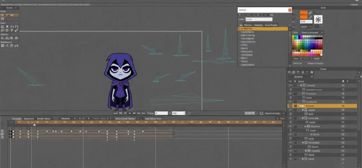This screenshot has height=168, width=362.
Task: Click the top-left icon in the left tool panel
Action: 2,27
